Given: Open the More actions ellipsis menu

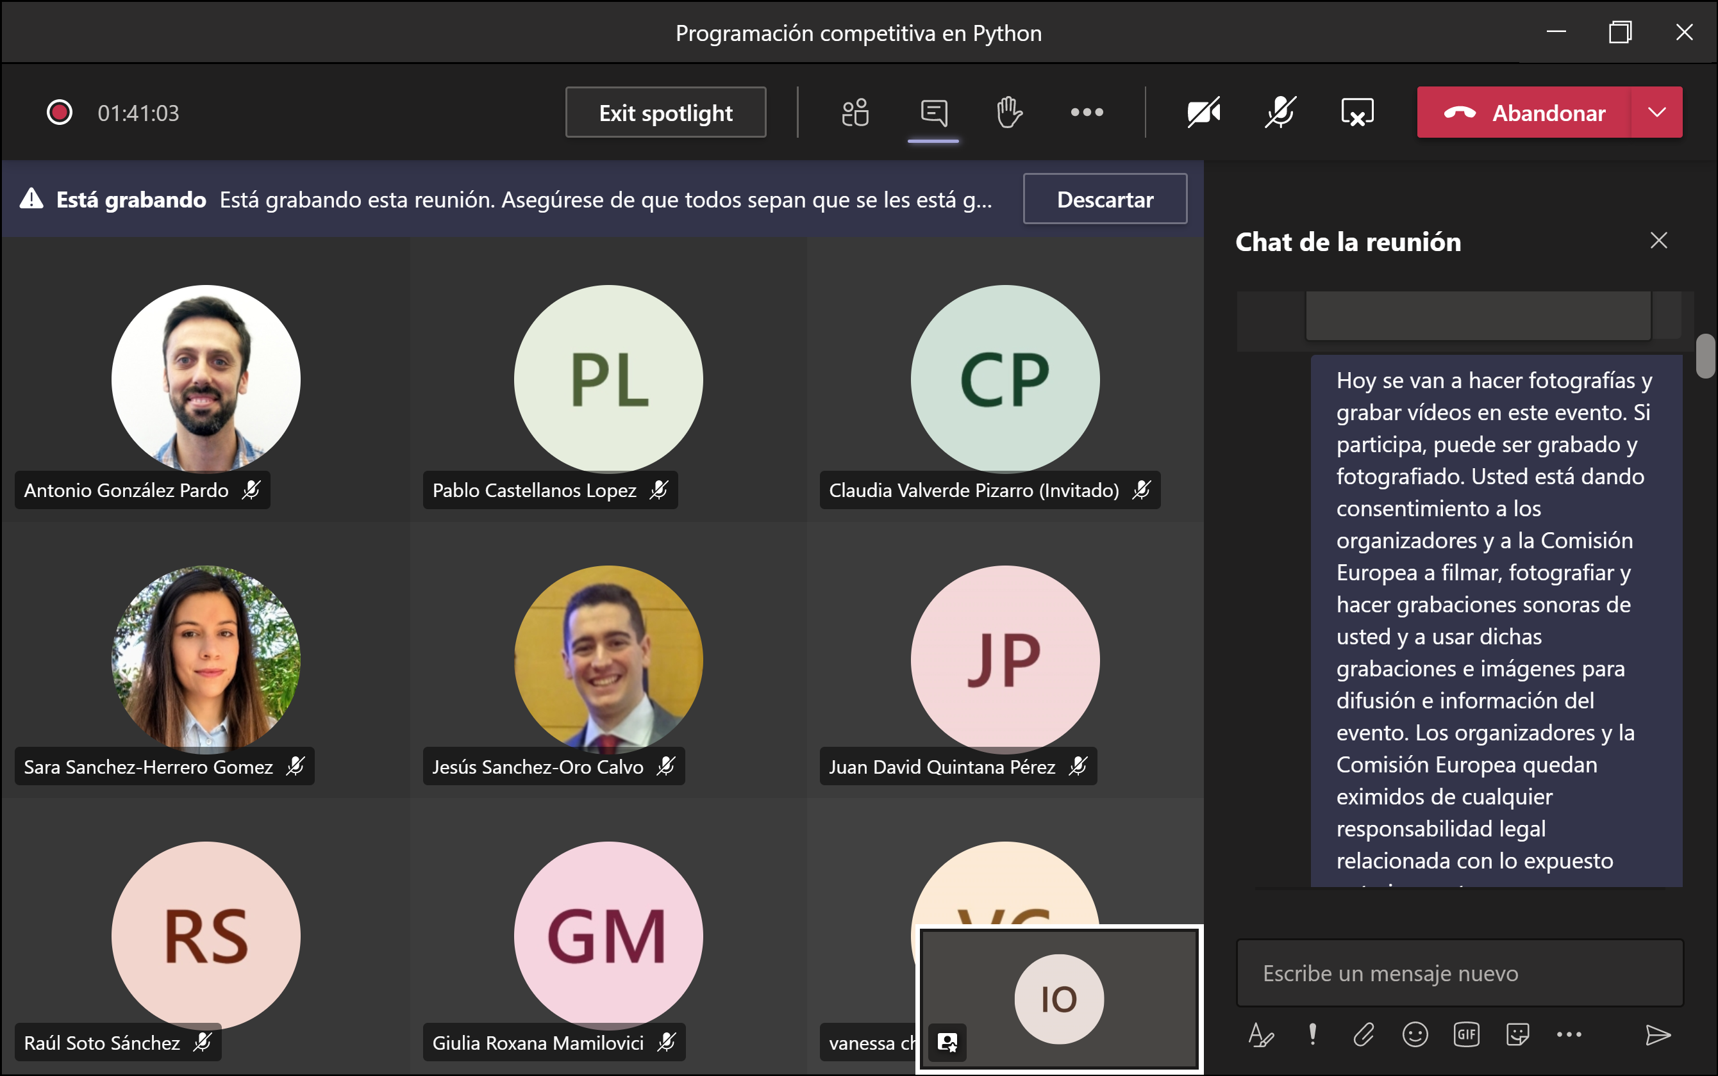Looking at the screenshot, I should 1087,113.
